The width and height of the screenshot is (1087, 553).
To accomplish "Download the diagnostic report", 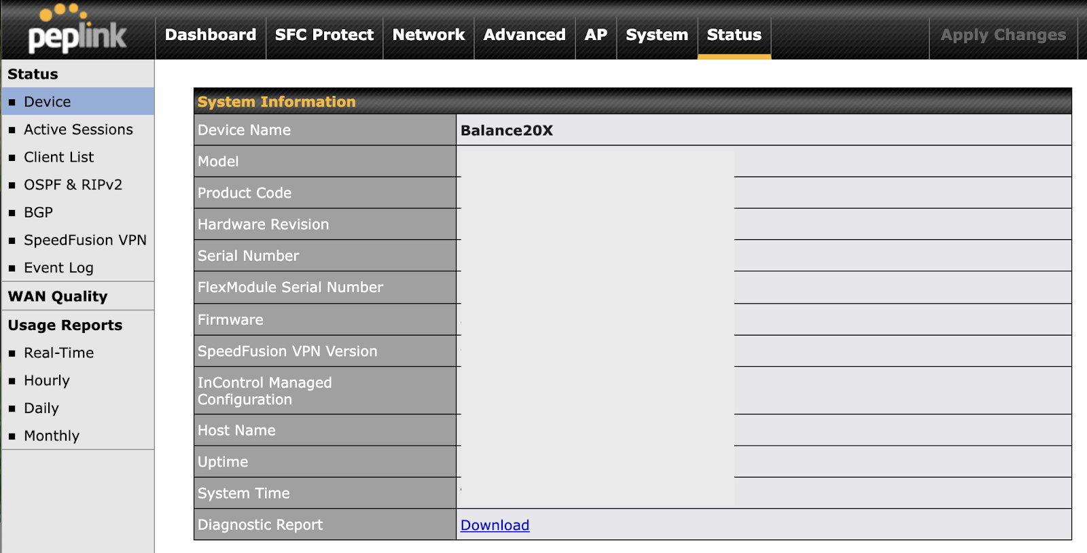I will coord(495,525).
